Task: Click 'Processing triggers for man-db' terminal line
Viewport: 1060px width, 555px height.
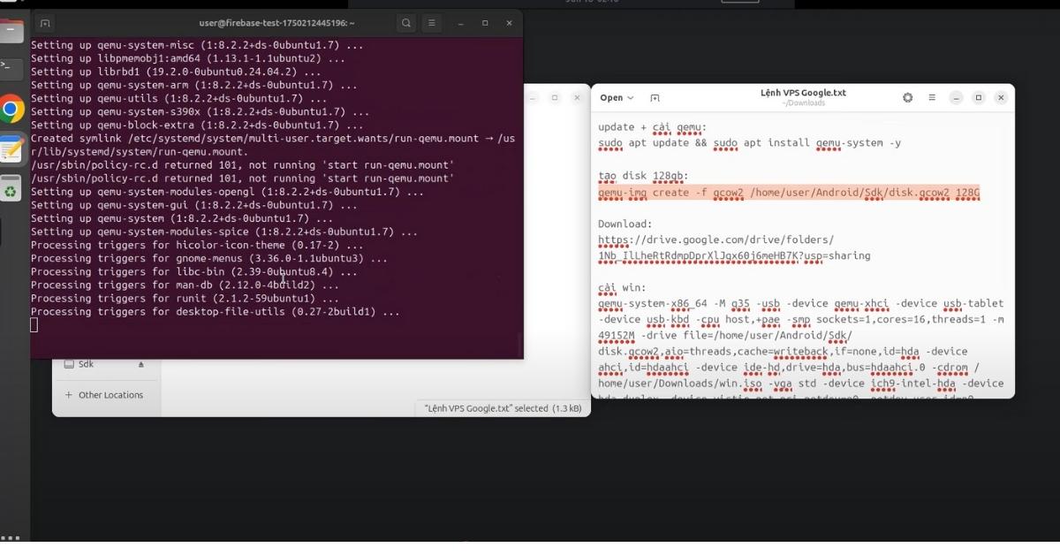Action: tap(185, 285)
